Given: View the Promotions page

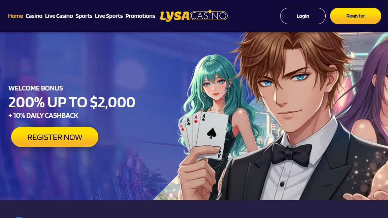Looking at the screenshot, I should [x=140, y=16].
